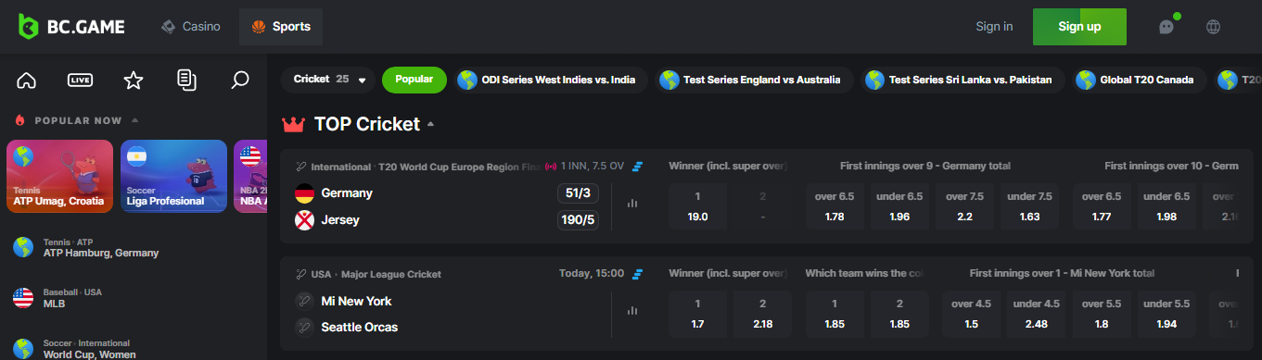Image resolution: width=1262 pixels, height=360 pixels.
Task: Open language globe icon
Action: [x=1213, y=27]
